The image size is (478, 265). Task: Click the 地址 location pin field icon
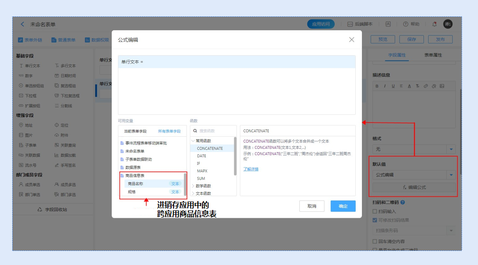(x=21, y=125)
